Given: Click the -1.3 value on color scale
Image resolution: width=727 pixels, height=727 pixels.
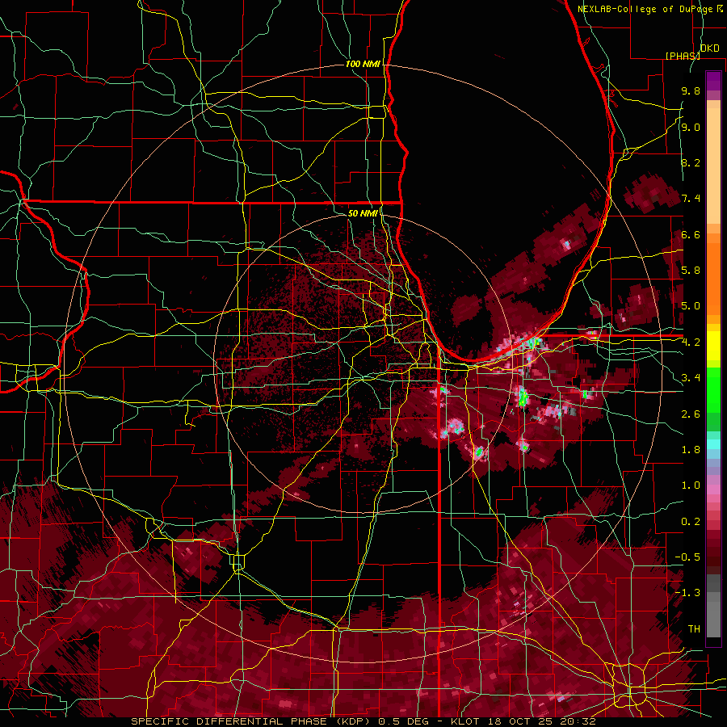Looking at the screenshot, I should pos(687,593).
